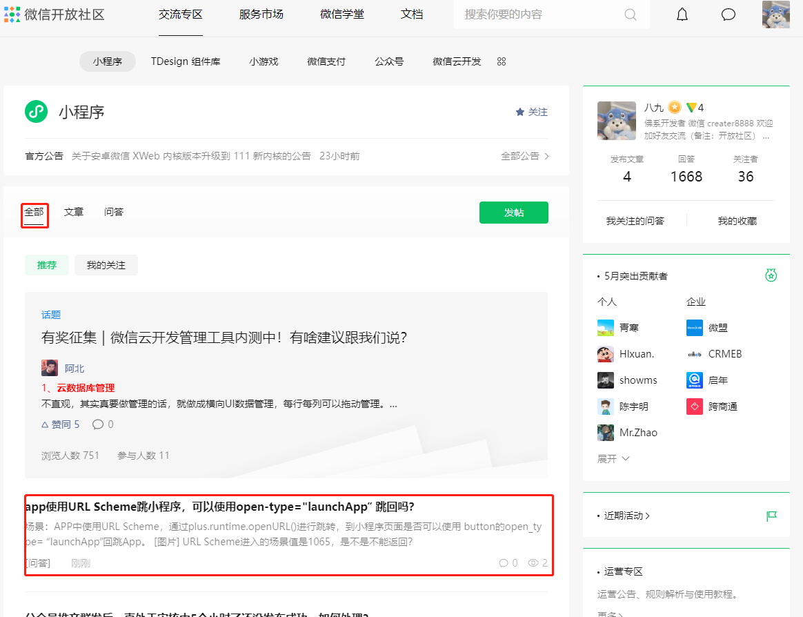Open 我的收藏 link
803x617 pixels.
coord(737,221)
